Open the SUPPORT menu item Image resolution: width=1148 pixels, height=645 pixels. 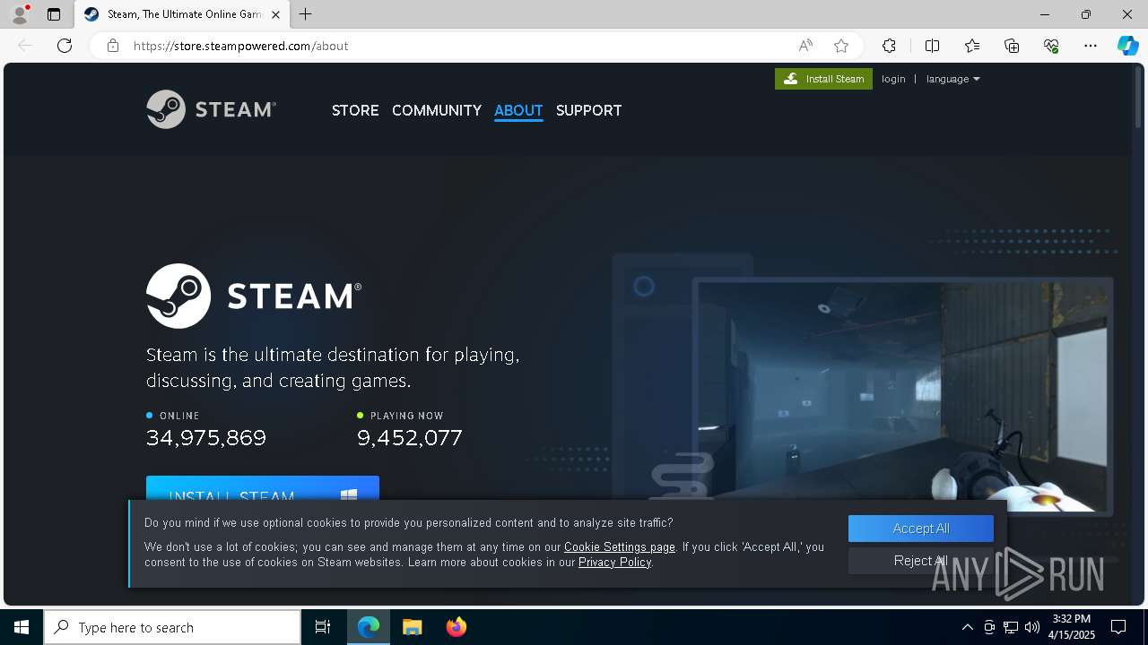click(588, 110)
